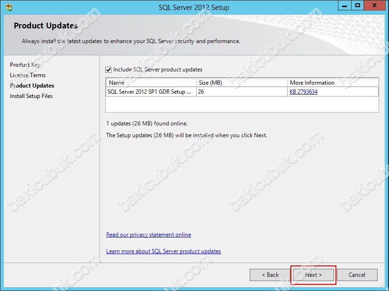Select the Product Updates step in sidebar
Viewport: 389px width, 291px height.
tap(32, 86)
